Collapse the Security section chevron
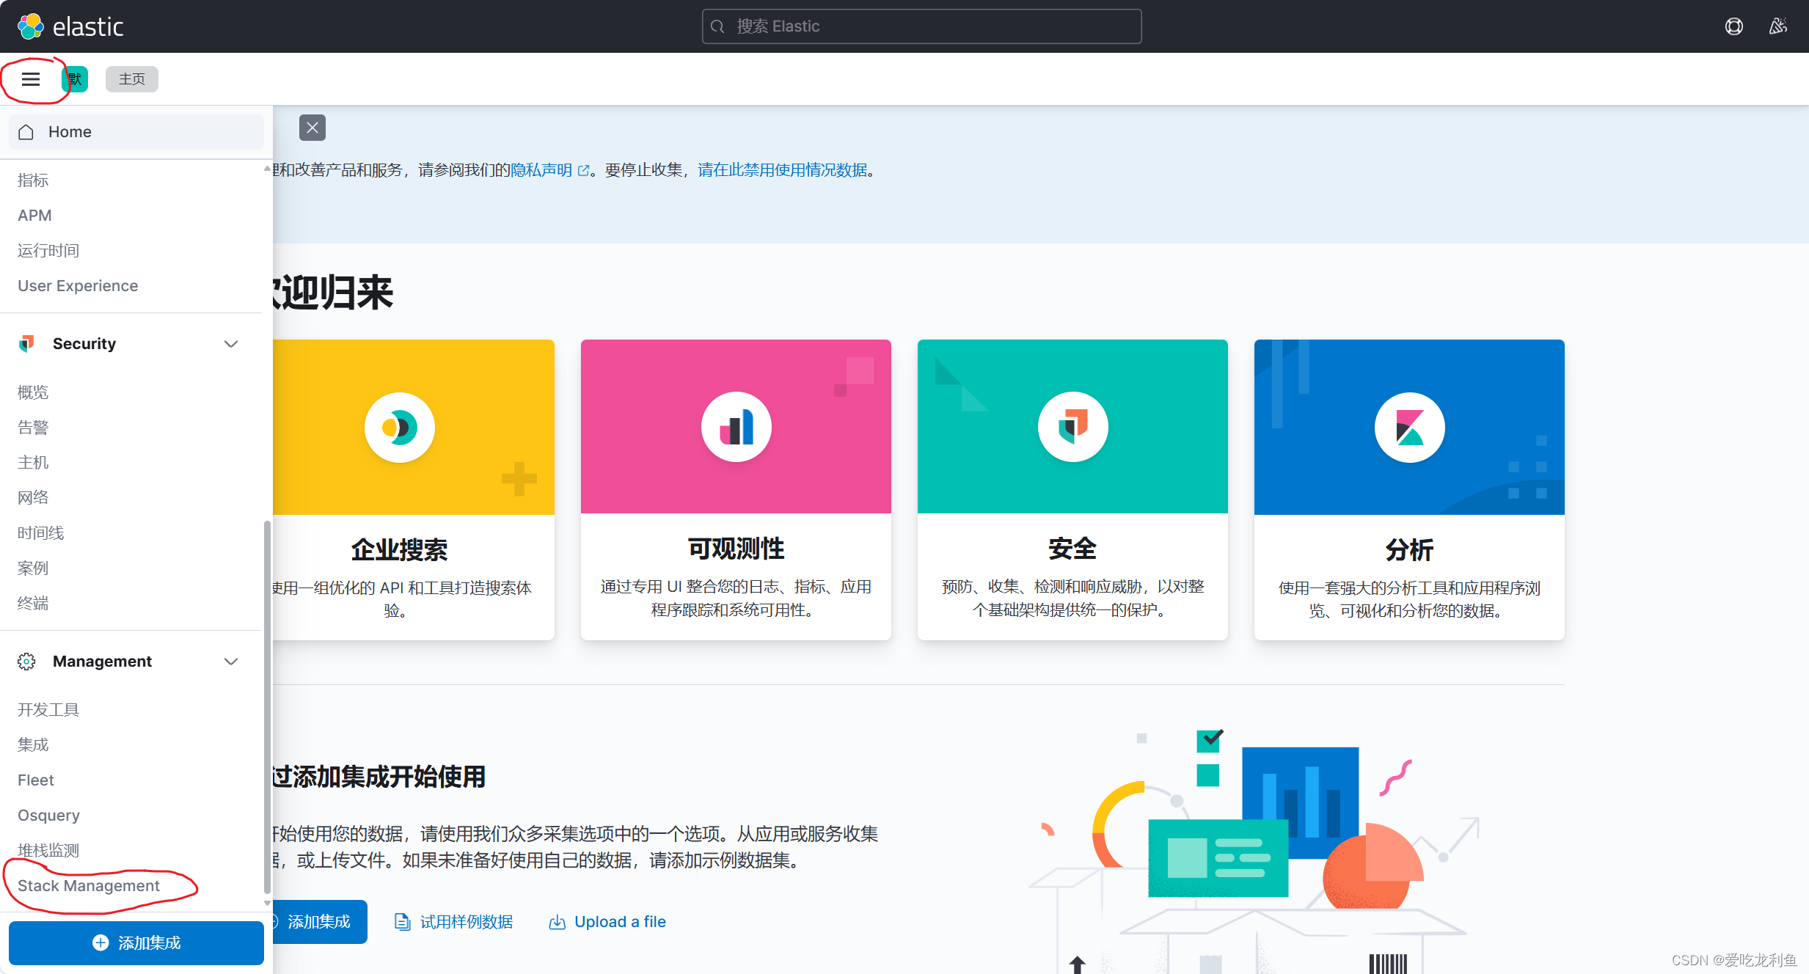 (231, 344)
